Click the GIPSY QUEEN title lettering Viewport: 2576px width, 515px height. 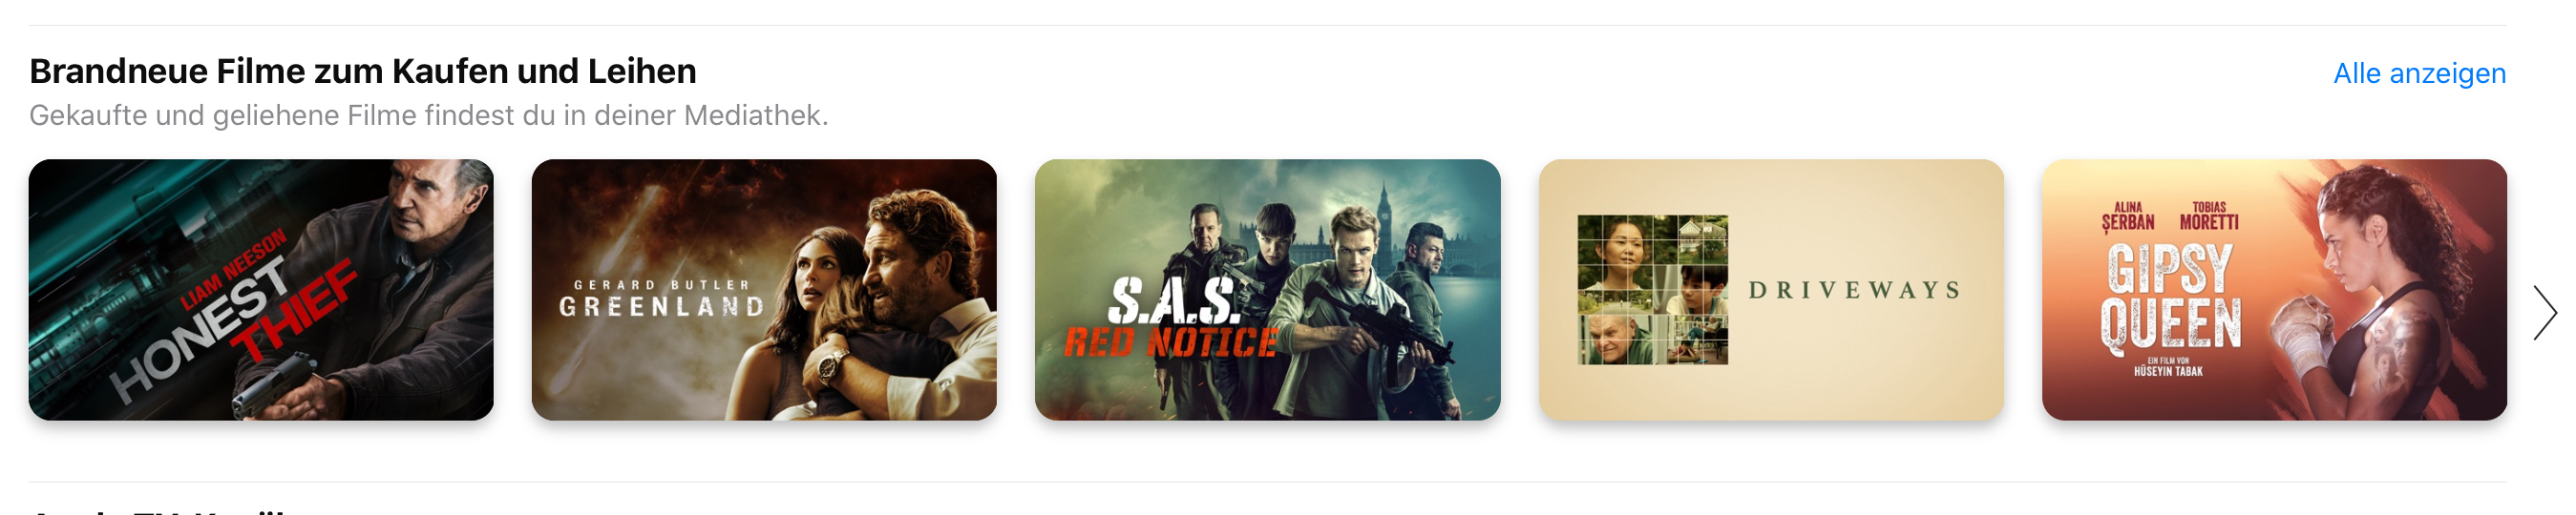click(2170, 298)
